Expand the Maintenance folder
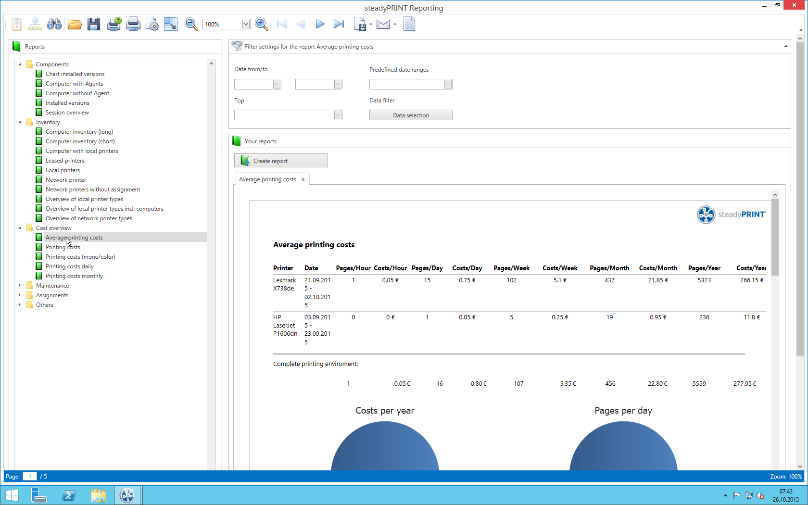The image size is (808, 505). (x=20, y=286)
